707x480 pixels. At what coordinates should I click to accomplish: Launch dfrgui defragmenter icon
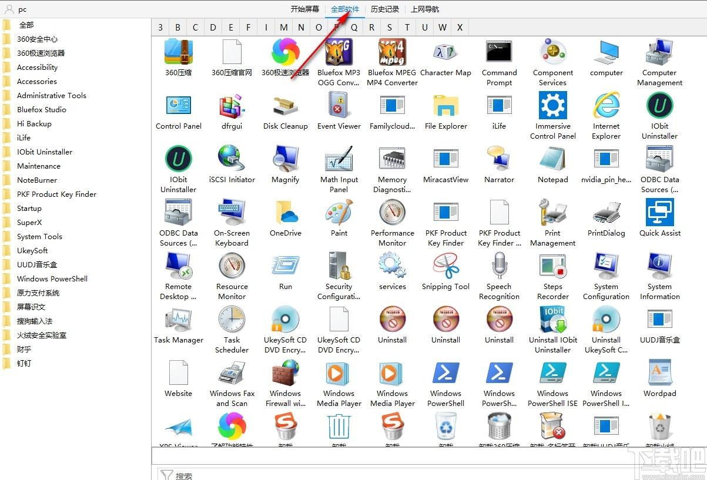coord(232,106)
